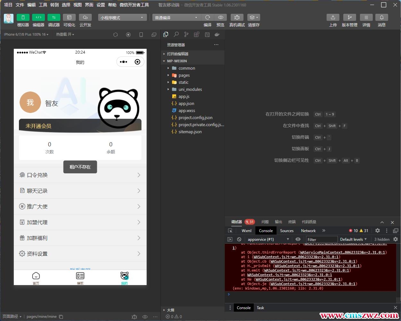This screenshot has width=401, height=321.
Task: Expand the pages folder
Action: click(184, 75)
